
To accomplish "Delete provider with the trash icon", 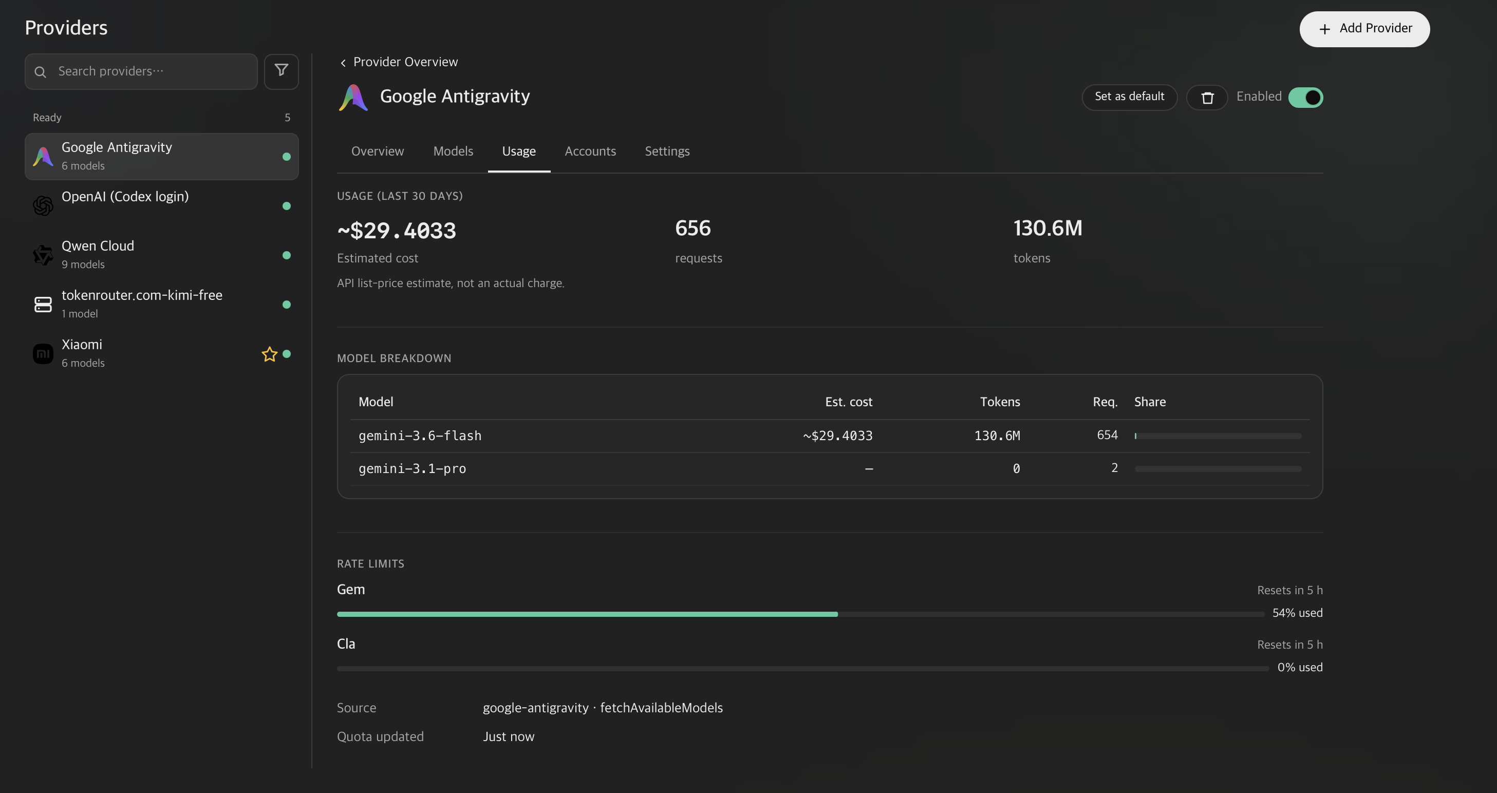I will click(1207, 97).
